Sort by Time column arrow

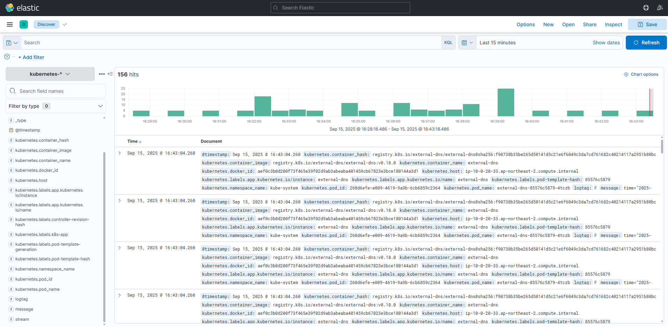[x=140, y=141]
